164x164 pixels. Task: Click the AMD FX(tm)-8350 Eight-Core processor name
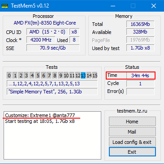45,23
